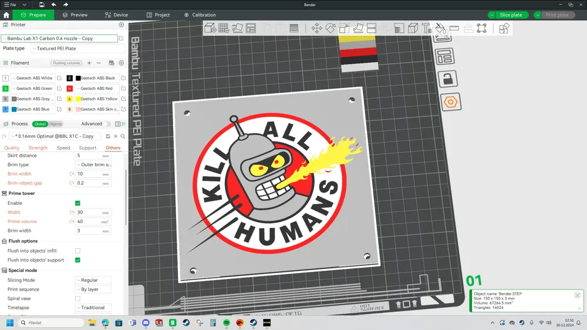
Task: Open the Brim type Outer brim dropdown
Action: 93,164
